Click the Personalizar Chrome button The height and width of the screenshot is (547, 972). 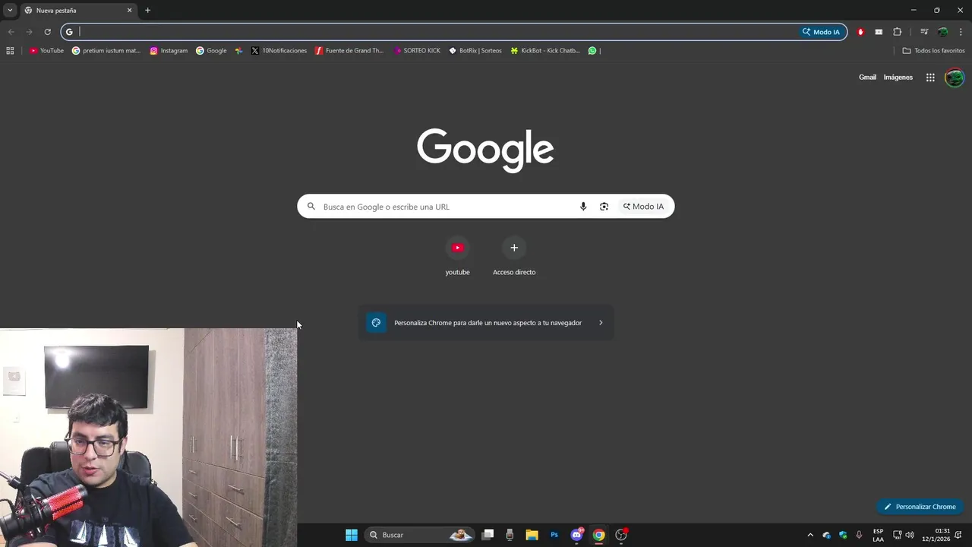(920, 507)
